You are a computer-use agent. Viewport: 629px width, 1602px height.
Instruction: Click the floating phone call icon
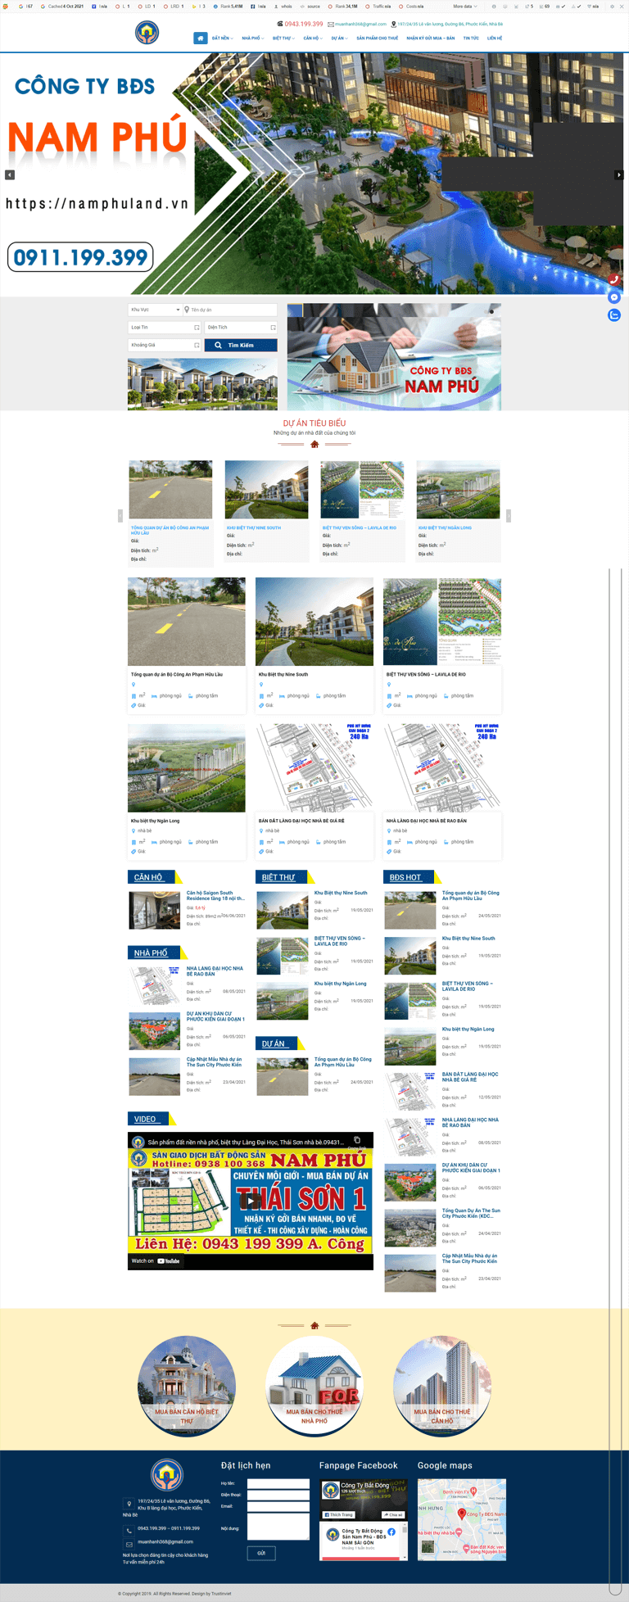[x=614, y=279]
